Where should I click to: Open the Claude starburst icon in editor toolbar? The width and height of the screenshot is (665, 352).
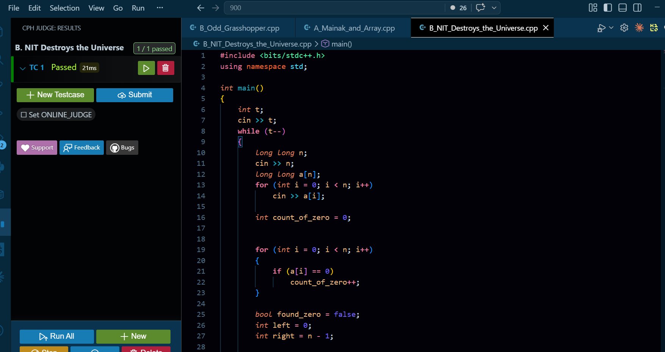(x=639, y=28)
